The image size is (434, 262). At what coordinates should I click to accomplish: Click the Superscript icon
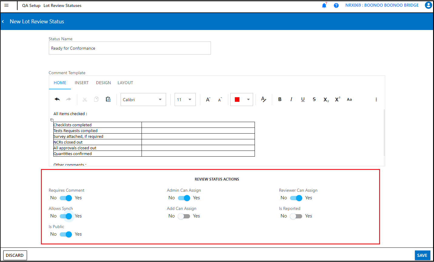tap(337, 99)
